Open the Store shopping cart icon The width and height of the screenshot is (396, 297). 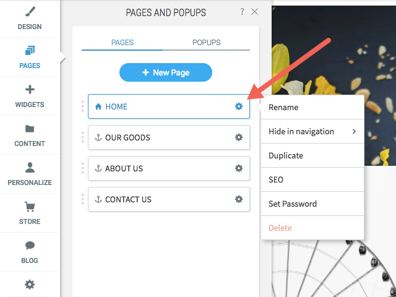pyautogui.click(x=30, y=207)
